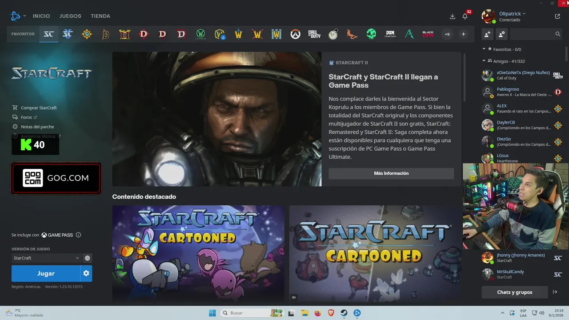Show the +9 more favorite games
The image size is (569, 320).
(x=447, y=34)
